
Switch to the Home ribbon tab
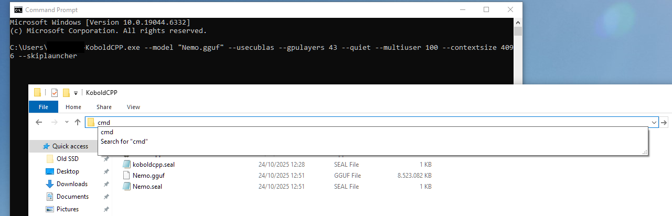[x=73, y=107]
